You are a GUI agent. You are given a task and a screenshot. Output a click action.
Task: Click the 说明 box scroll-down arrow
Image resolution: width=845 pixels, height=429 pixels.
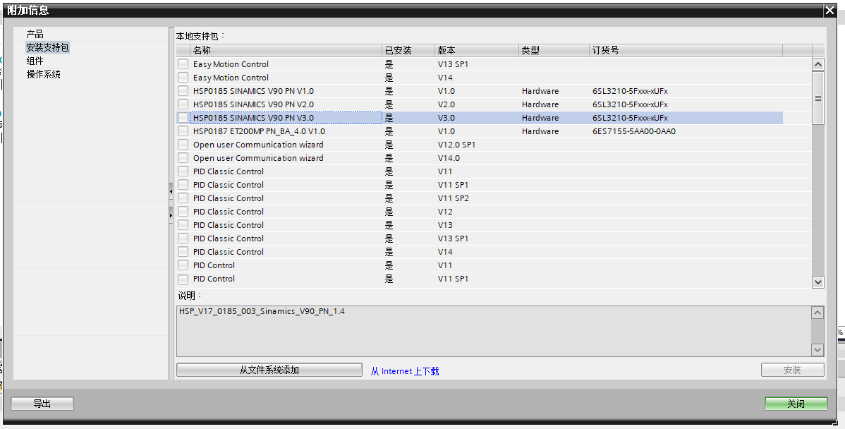(x=817, y=350)
